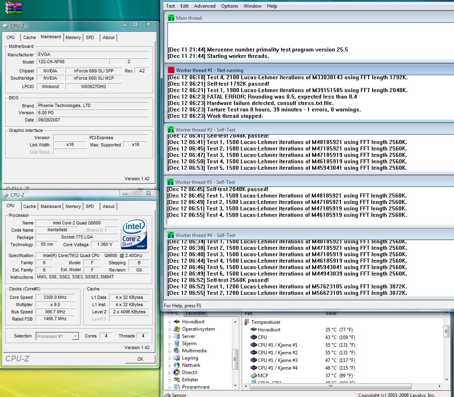This screenshot has width=454, height=397.
Task: Click the Intel Core 2 Quad logo
Action: tap(134, 234)
